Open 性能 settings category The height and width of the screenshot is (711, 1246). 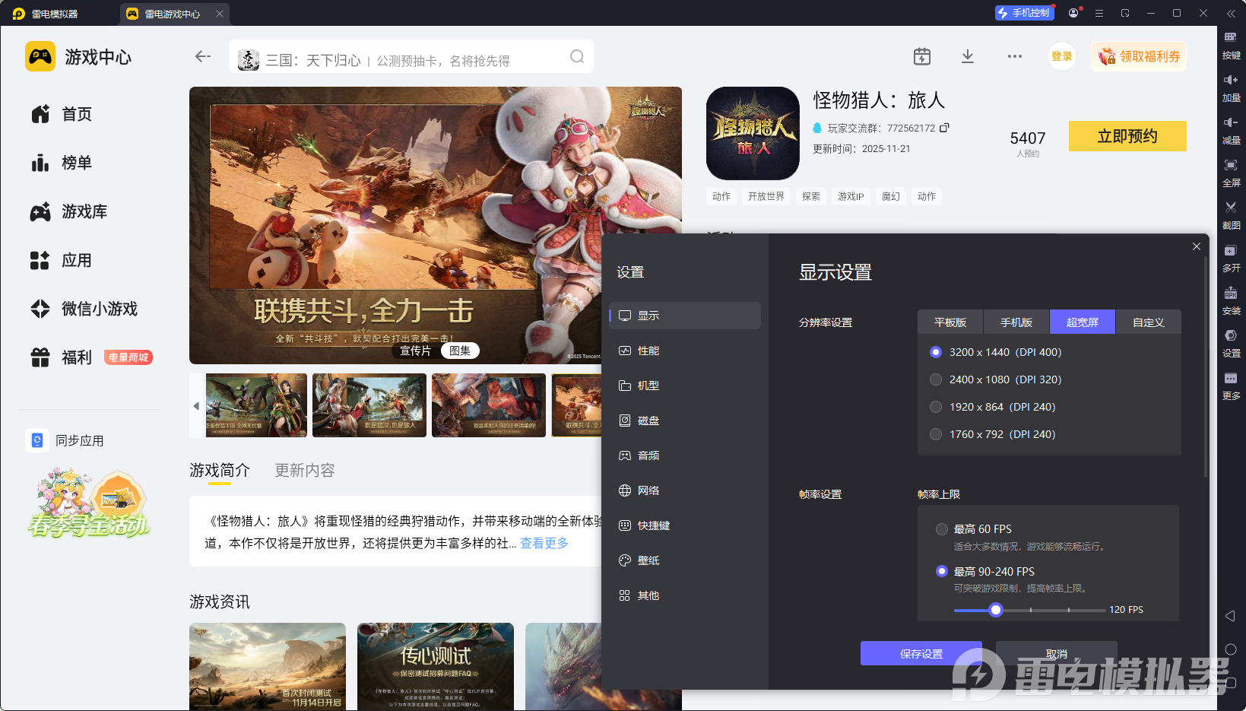point(685,351)
